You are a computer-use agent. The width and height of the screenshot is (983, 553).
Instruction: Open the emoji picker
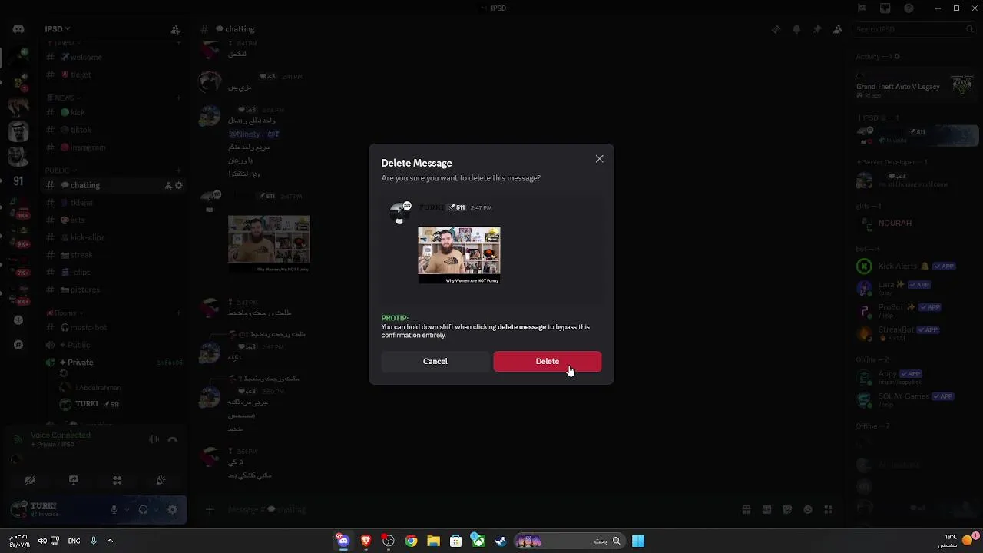click(x=808, y=509)
